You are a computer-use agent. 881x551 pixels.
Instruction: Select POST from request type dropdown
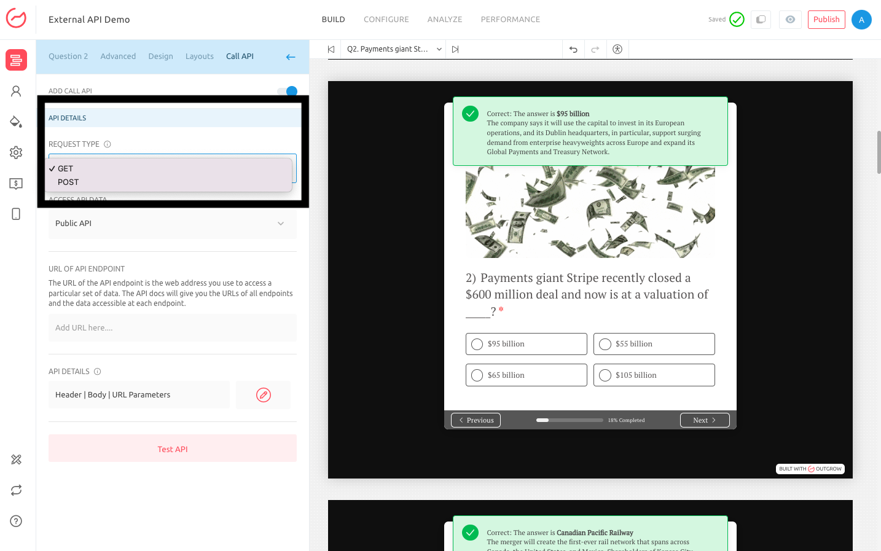[68, 182]
